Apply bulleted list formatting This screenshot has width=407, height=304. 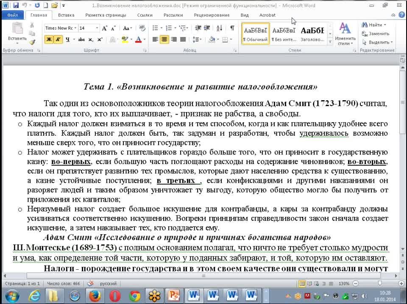(x=156, y=28)
